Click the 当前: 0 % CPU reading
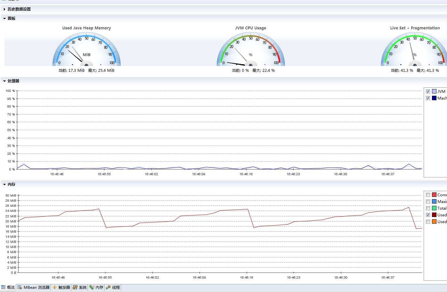This screenshot has height=292, width=447. [240, 71]
